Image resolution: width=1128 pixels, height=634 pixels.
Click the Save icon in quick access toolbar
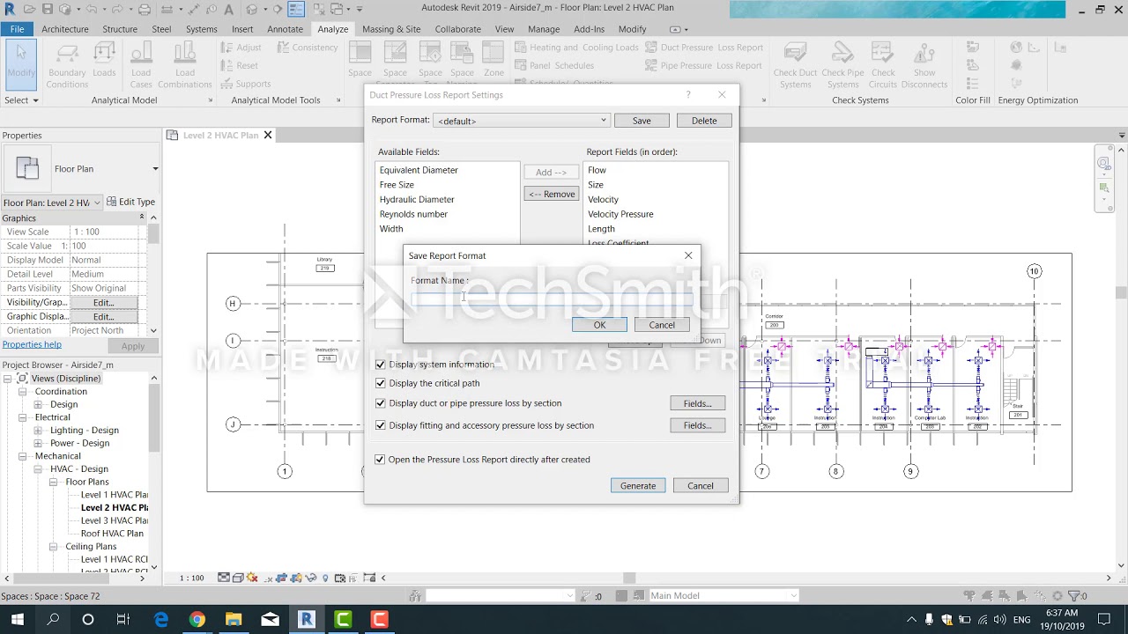coord(49,9)
